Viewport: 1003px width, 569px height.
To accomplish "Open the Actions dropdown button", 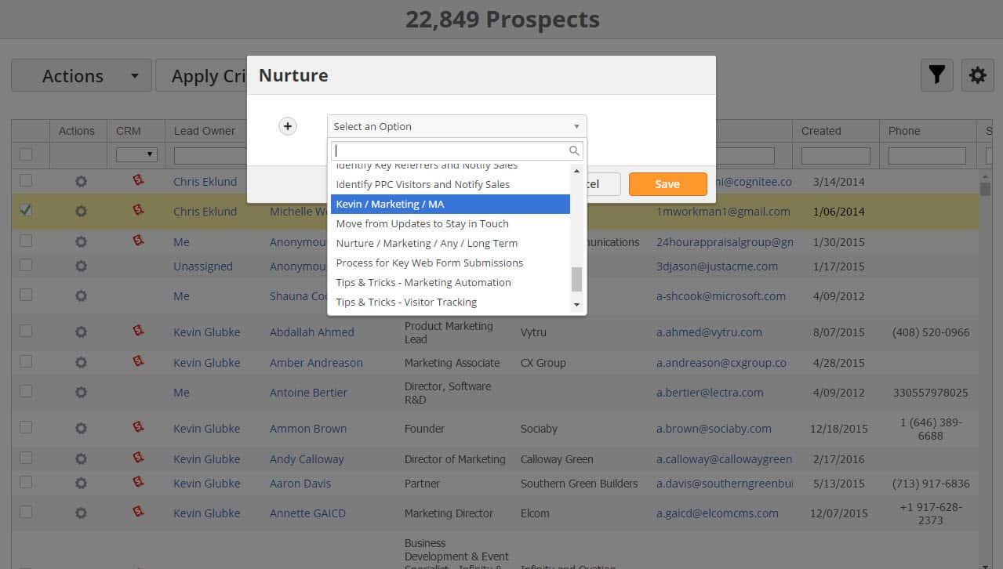I will click(x=82, y=76).
